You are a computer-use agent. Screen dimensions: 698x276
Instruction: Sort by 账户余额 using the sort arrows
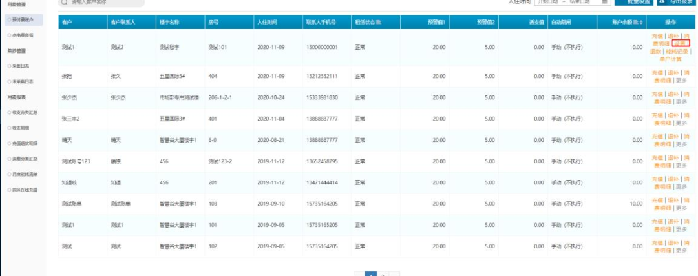[641, 22]
